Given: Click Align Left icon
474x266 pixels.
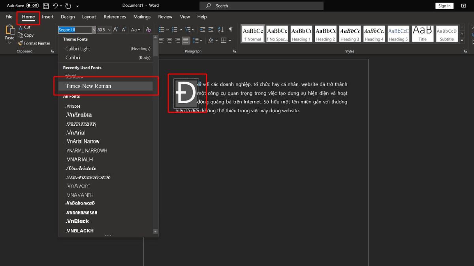Looking at the screenshot, I should (x=161, y=40).
